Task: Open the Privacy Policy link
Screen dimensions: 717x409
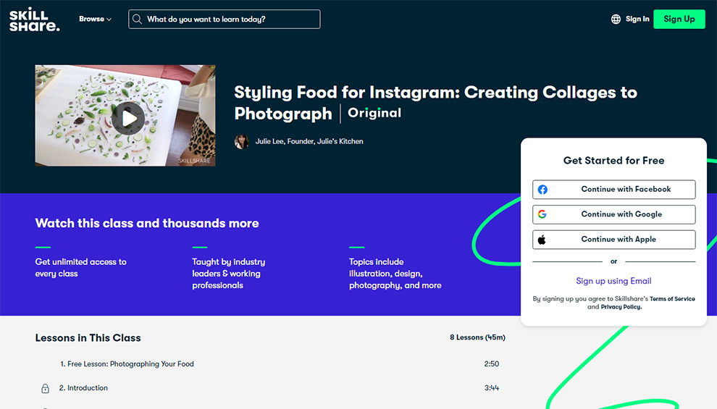Action: [x=621, y=307]
